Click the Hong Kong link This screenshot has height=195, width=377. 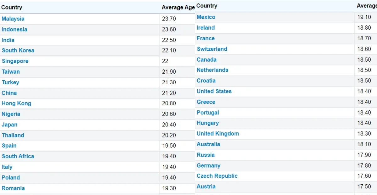[x=16, y=103]
